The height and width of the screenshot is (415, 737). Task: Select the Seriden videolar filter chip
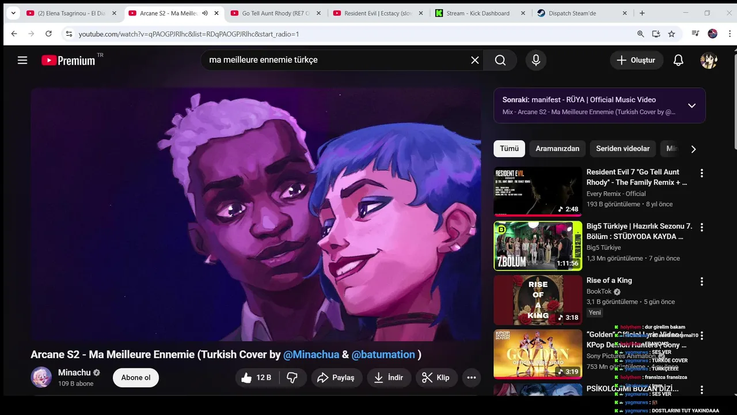coord(622,149)
